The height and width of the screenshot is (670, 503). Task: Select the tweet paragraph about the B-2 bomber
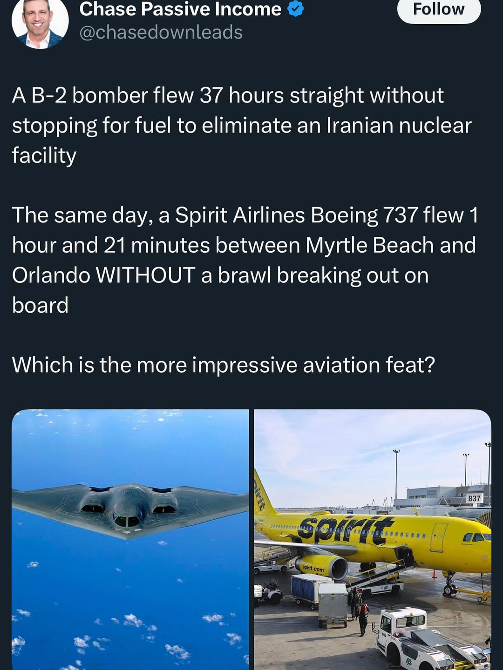(242, 125)
